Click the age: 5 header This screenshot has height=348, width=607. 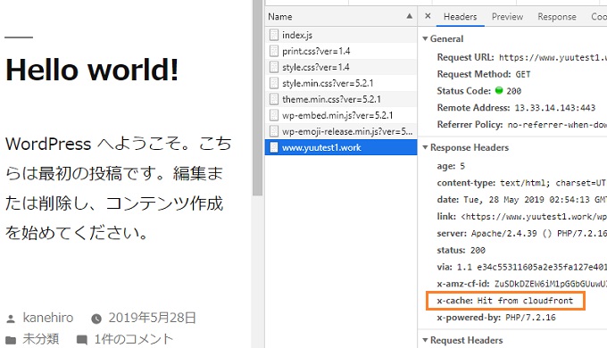click(x=451, y=166)
